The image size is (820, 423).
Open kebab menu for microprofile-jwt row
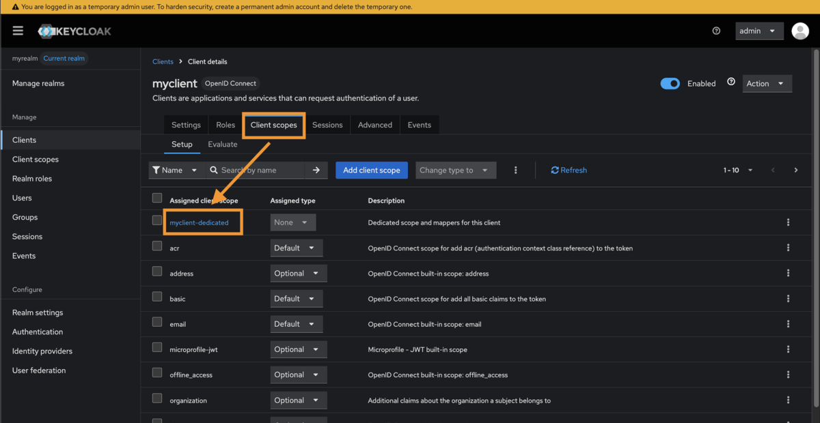(789, 349)
